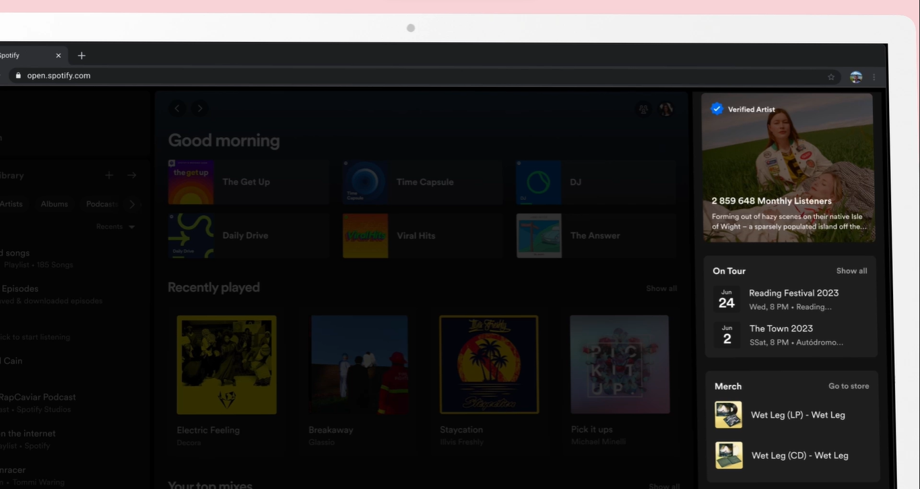Show more library filters chevron
The height and width of the screenshot is (489, 920).
132,204
